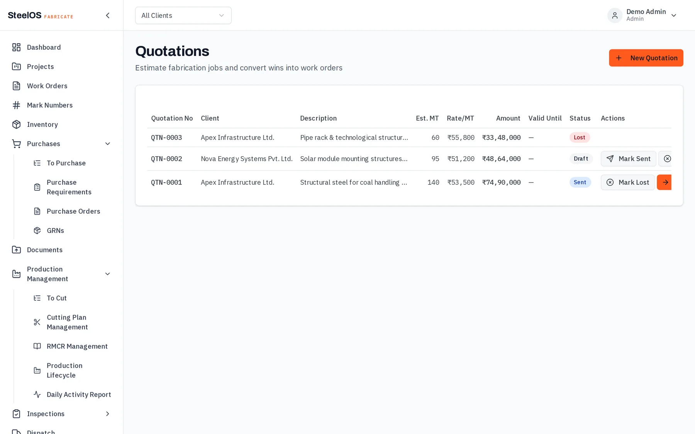Open the Demo Admin account menu chevron
The image size is (695, 434).
tap(674, 15)
